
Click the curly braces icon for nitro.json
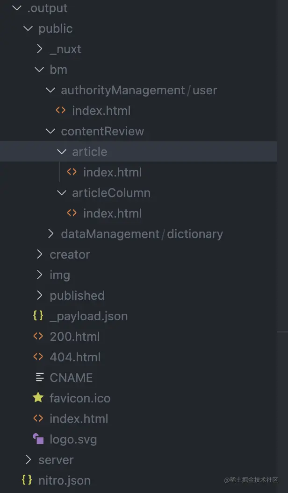click(x=27, y=480)
